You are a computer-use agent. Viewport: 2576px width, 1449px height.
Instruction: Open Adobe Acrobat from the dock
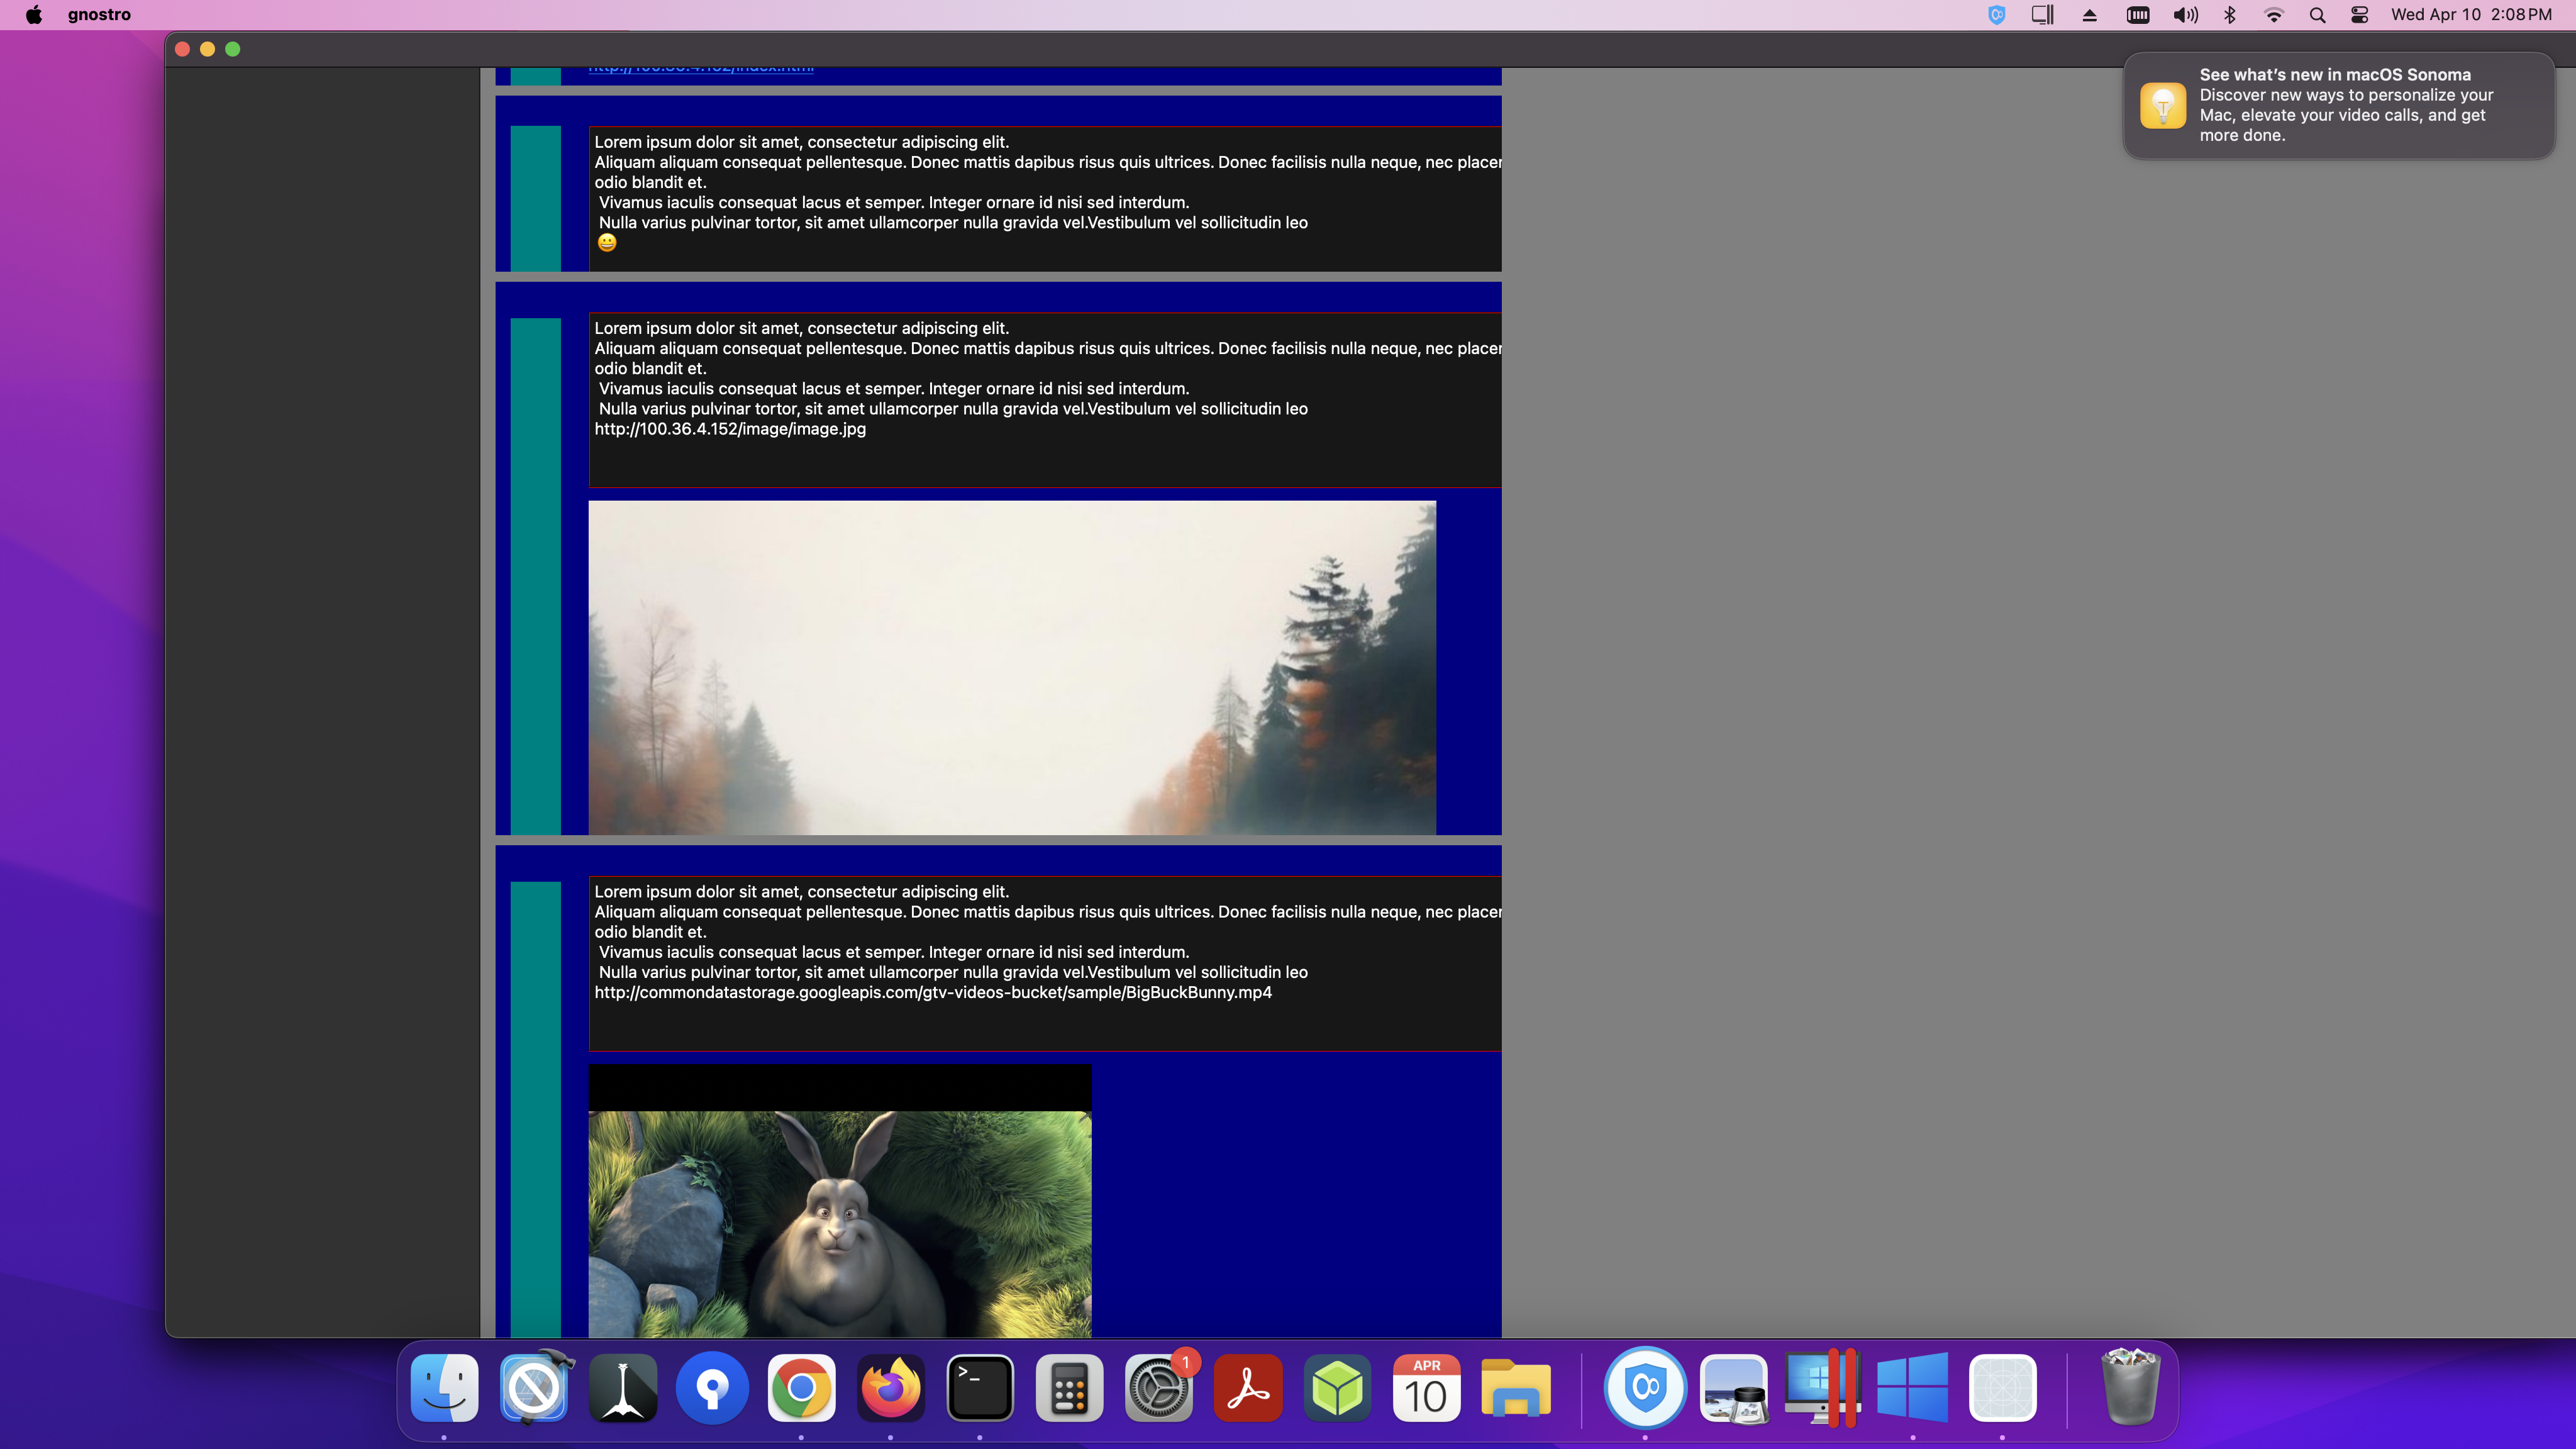(1247, 1388)
